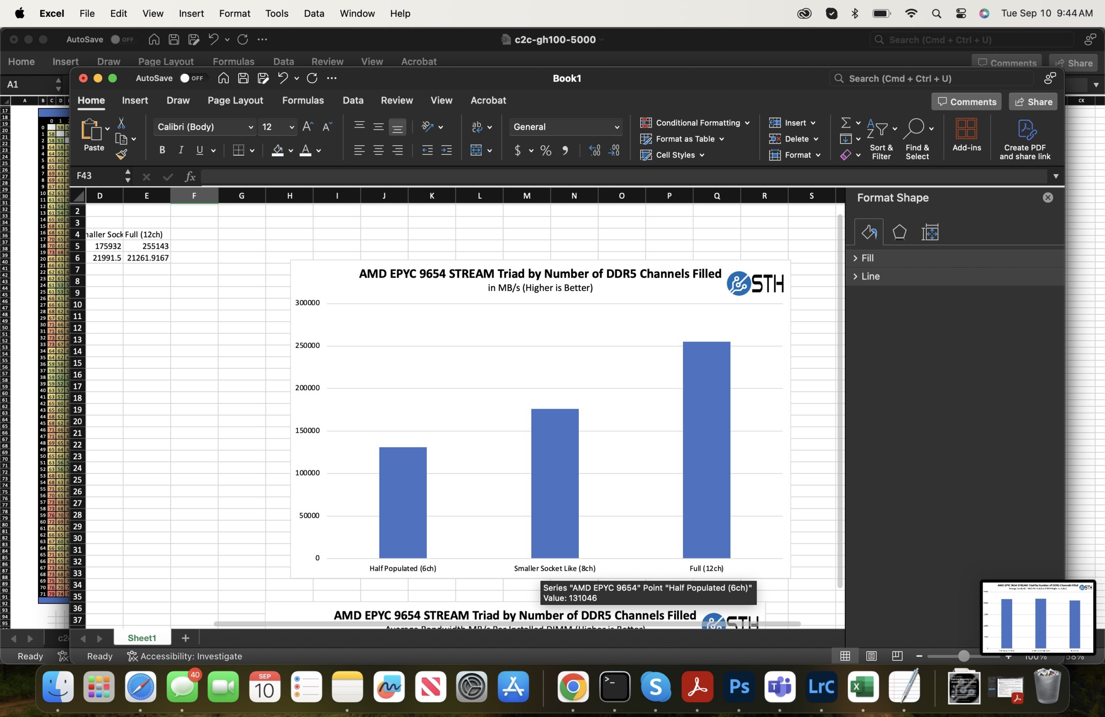Click the Comments button in Book1
This screenshot has width=1105, height=717.
click(966, 102)
